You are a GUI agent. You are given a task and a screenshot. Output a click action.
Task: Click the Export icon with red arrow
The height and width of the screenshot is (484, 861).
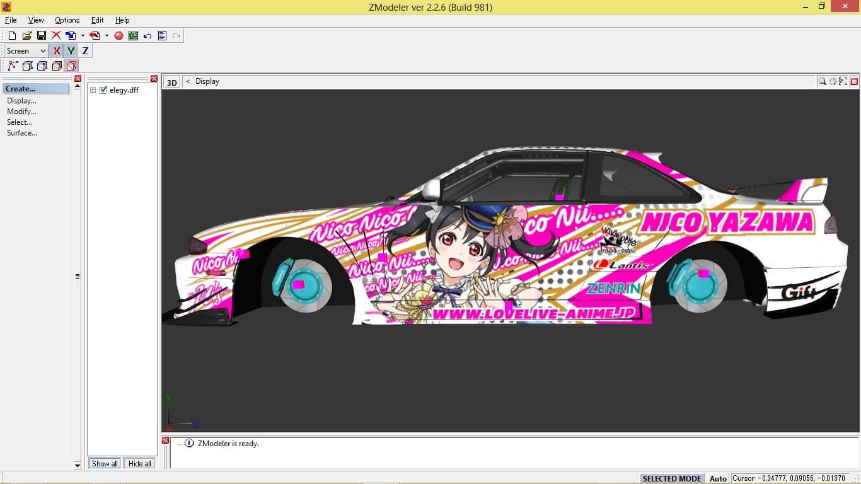click(95, 36)
